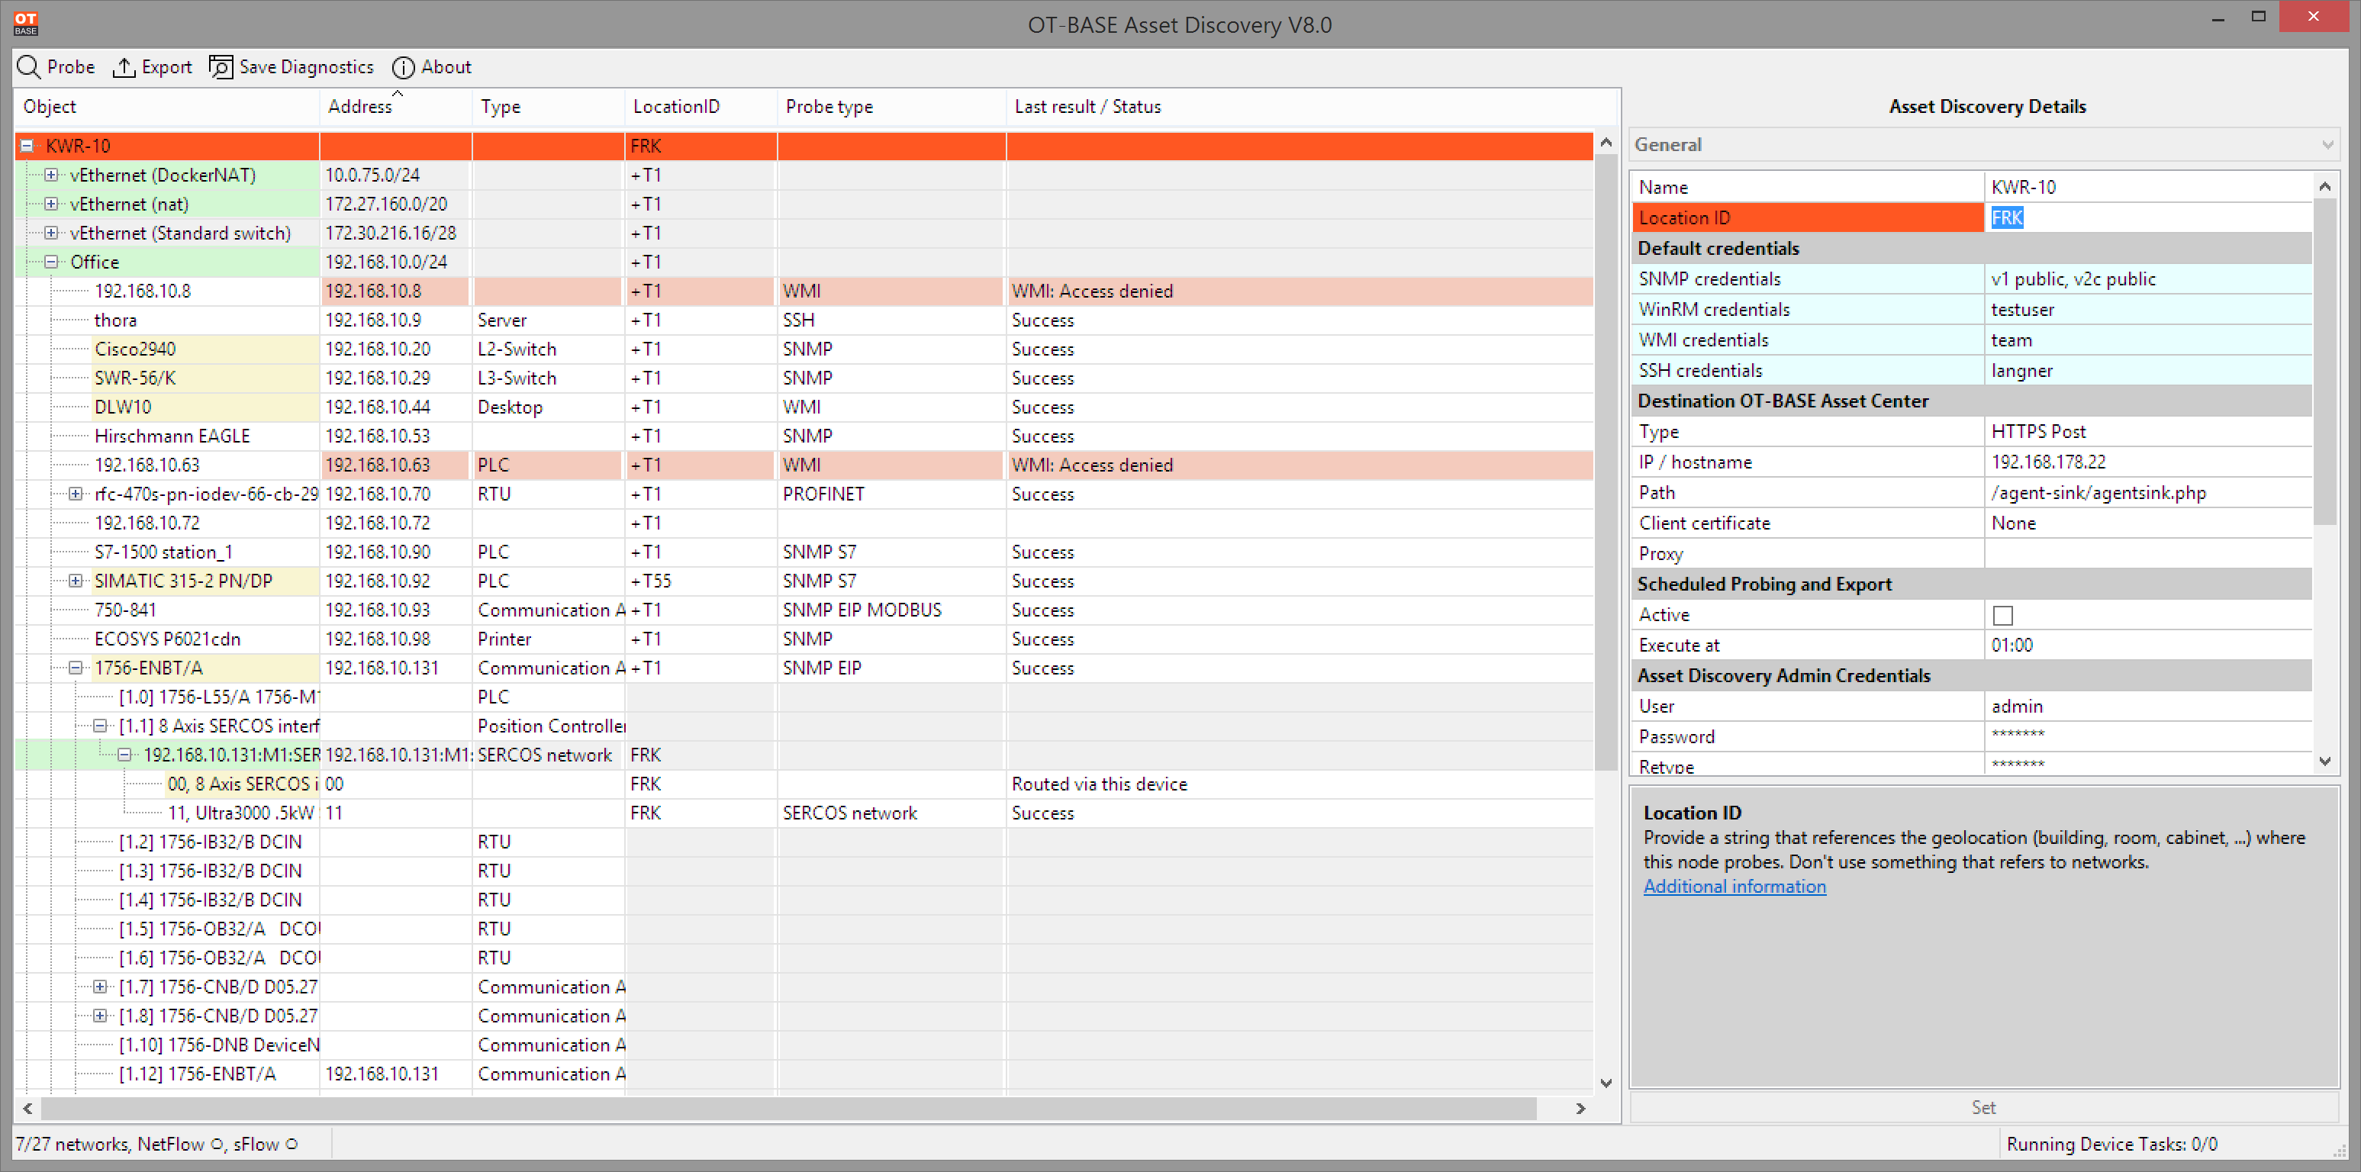Click the Probe magnifier icon
The height and width of the screenshot is (1172, 2361).
coord(29,67)
